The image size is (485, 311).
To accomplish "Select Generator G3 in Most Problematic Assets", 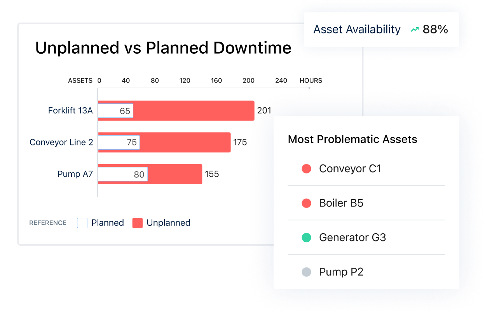I will pos(366,238).
